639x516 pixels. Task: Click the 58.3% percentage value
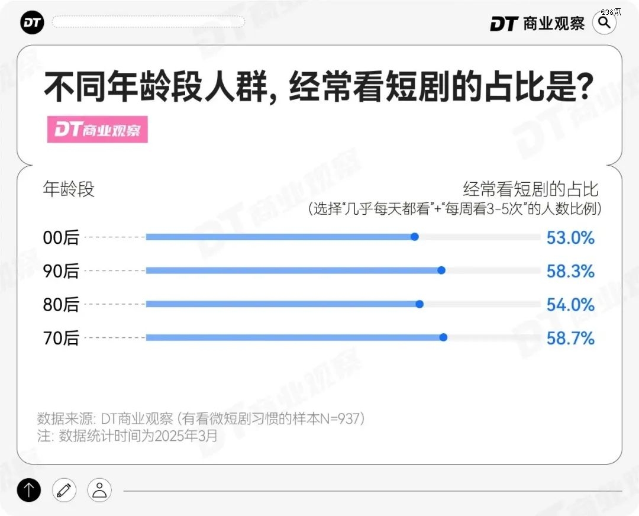pyautogui.click(x=570, y=271)
